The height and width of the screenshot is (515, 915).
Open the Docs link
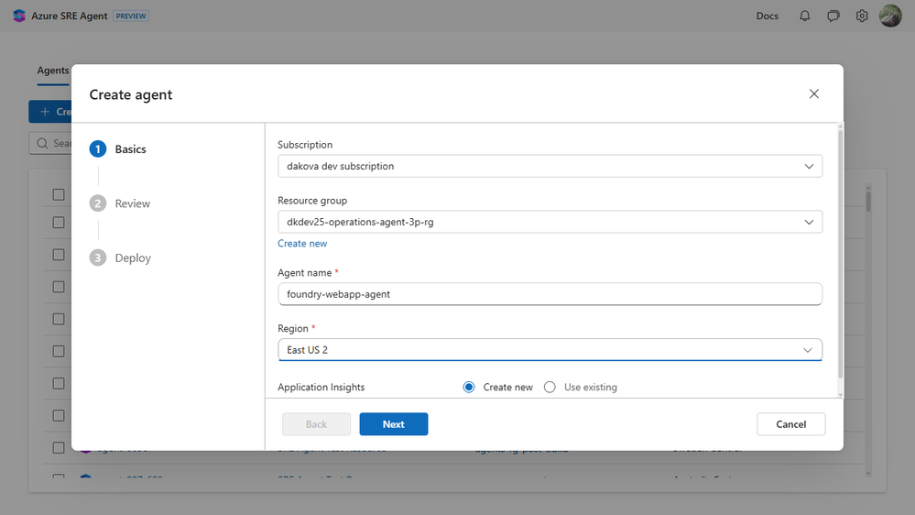point(768,16)
